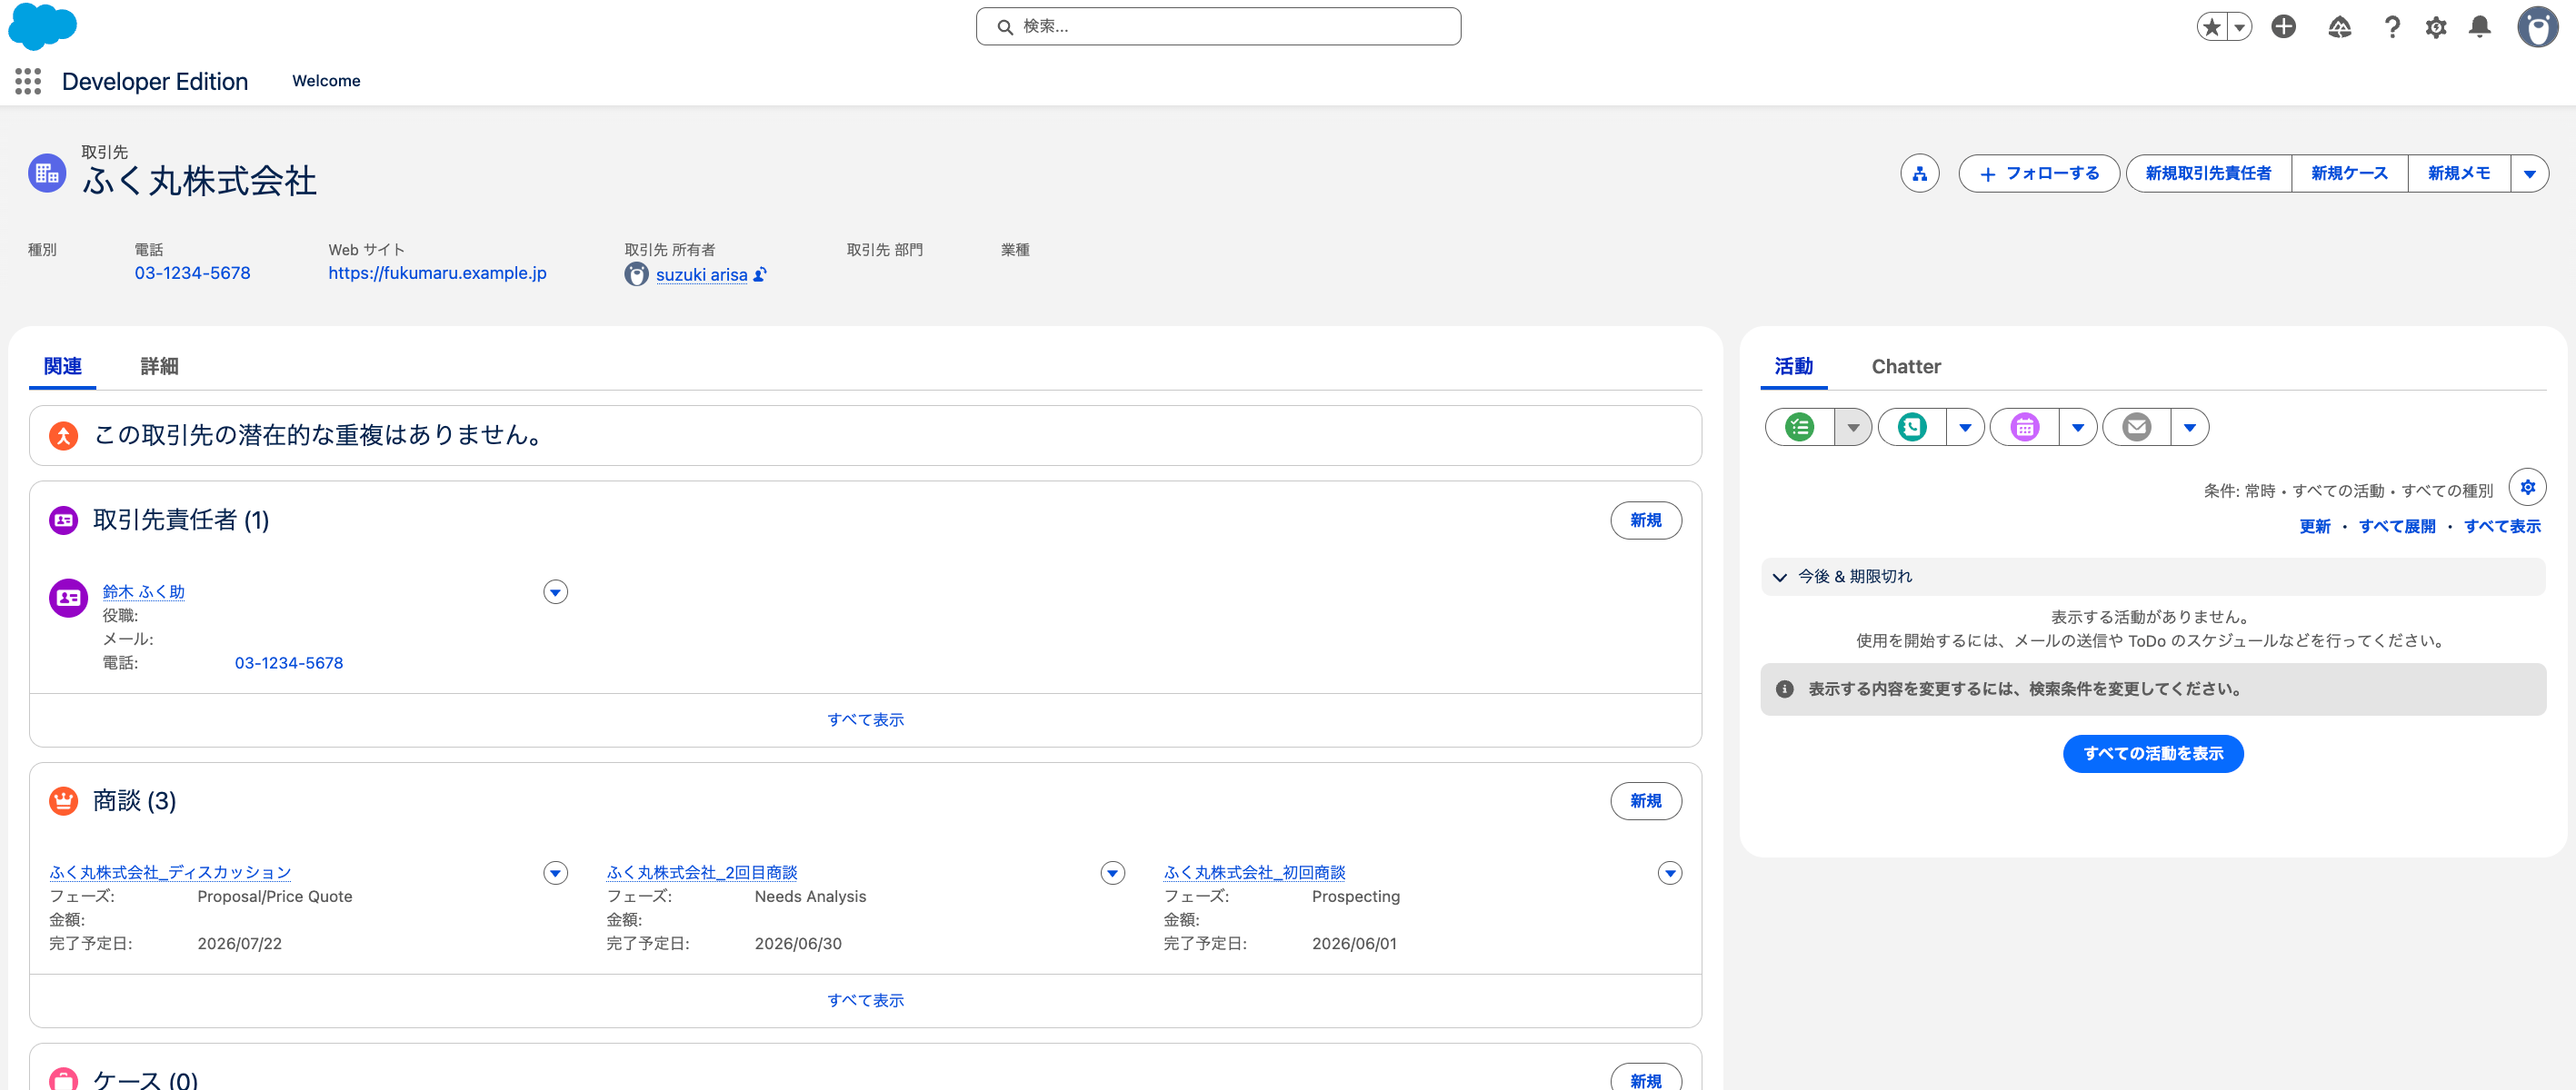Image resolution: width=2576 pixels, height=1090 pixels.
Task: Switch to the 関連 tab
Action: click(63, 367)
